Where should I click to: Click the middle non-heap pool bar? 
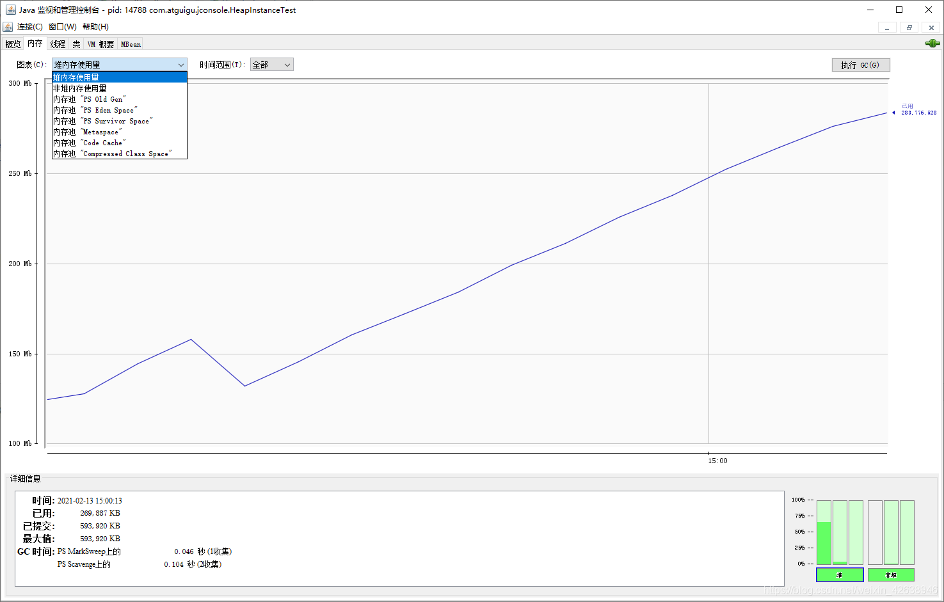891,532
